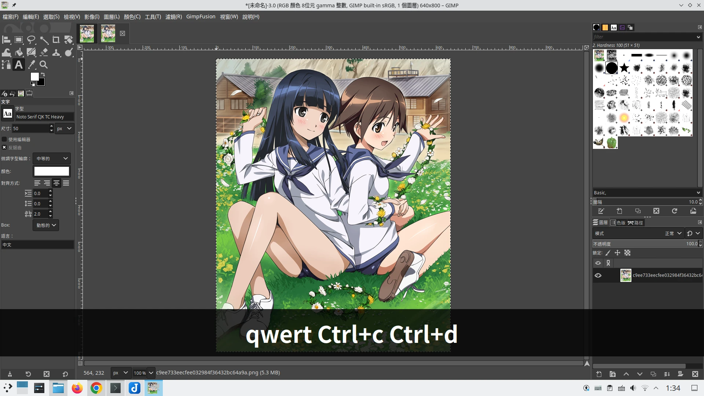Click the font name field Noto Serif CJK
The image size is (704, 396).
(44, 117)
